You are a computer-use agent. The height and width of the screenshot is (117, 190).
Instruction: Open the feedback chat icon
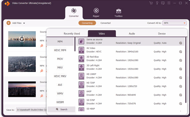[163, 3]
